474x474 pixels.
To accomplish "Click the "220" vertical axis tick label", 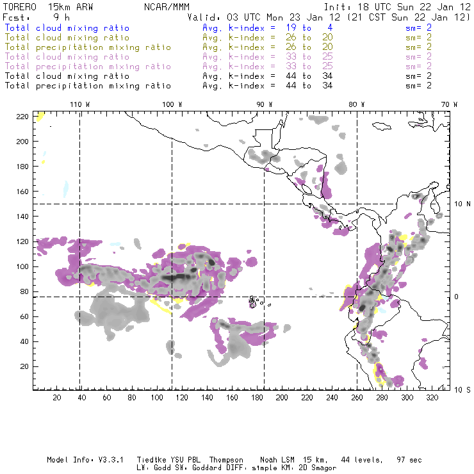I will (x=22, y=117).
